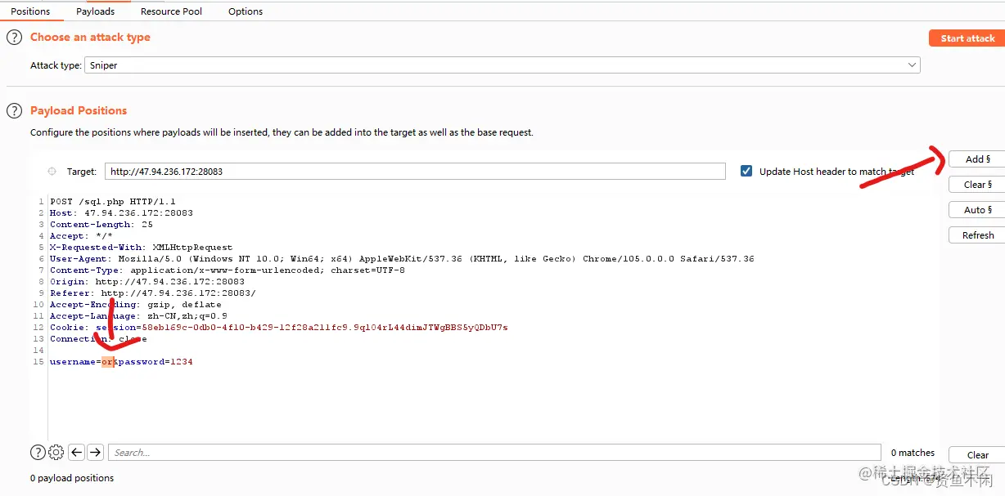Click the '0 payload positions' status text
Image resolution: width=1005 pixels, height=496 pixels.
point(72,478)
